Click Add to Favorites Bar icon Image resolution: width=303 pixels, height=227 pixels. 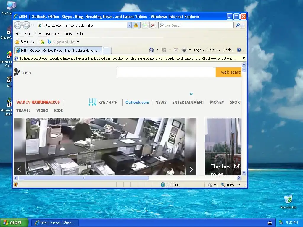point(42,42)
